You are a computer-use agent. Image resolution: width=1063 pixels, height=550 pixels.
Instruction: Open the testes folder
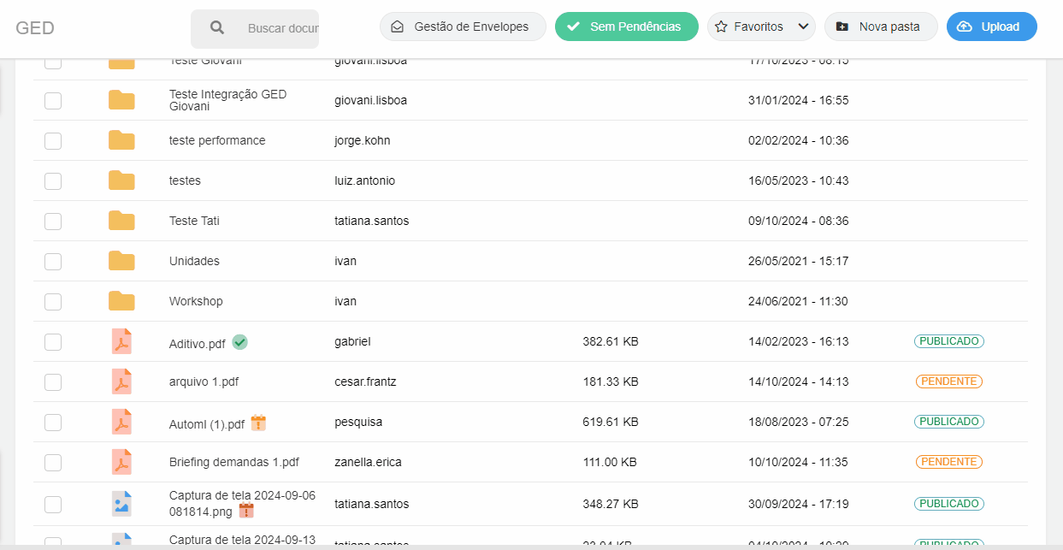[185, 180]
